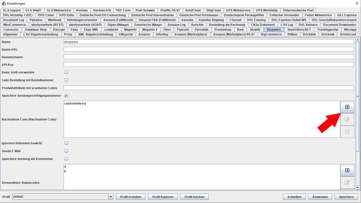The height and width of the screenshot is (203, 361).
Task: Enable Basic Auth verwenden checkbox
Action: coord(66,72)
